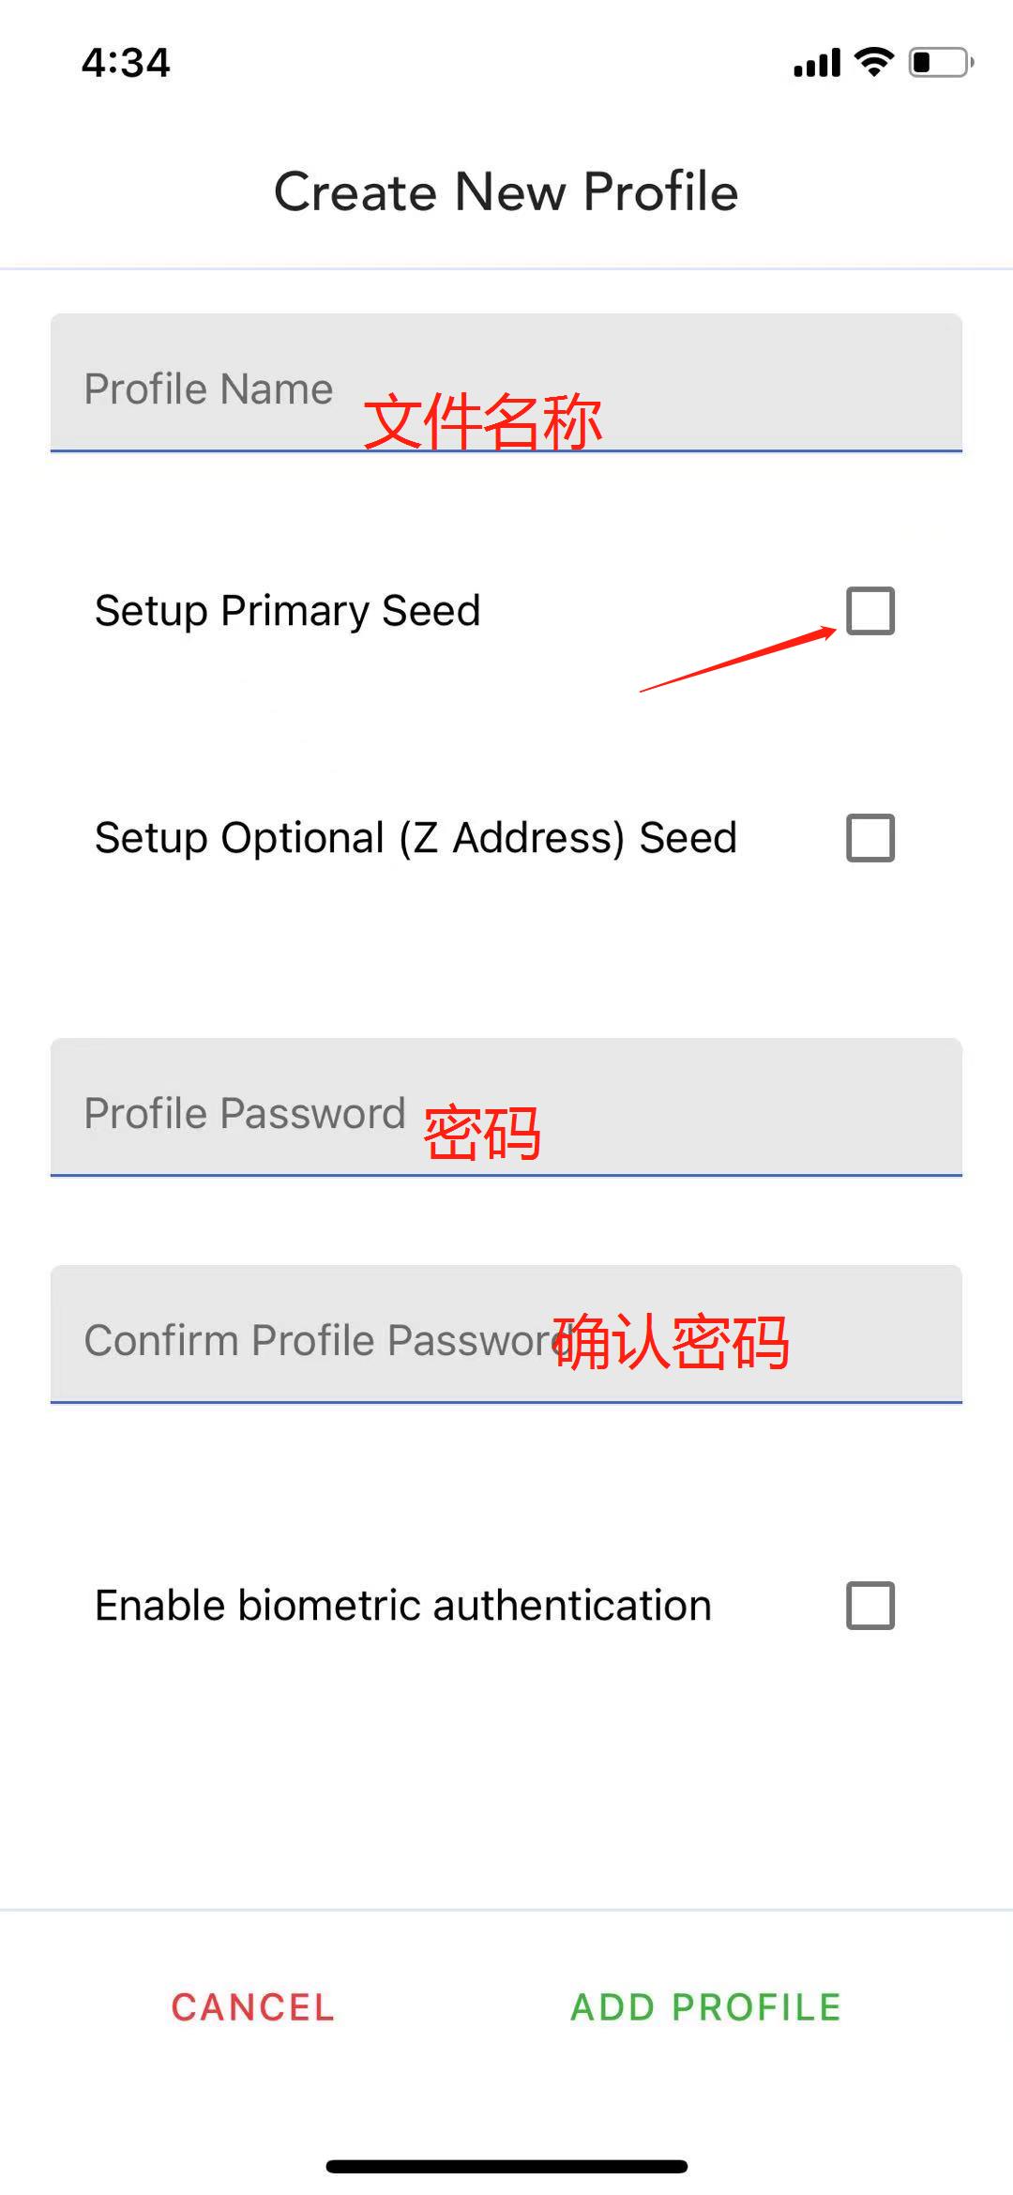Tap the 4:34 clock in status bar

[126, 63]
